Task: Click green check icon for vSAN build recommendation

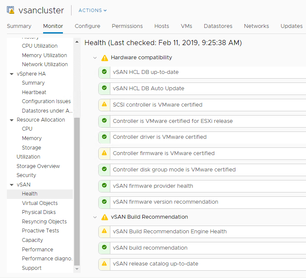Action: pos(104,247)
